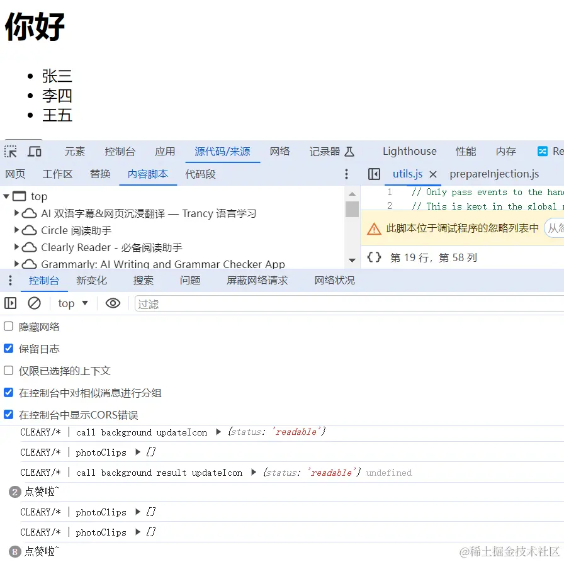Click the repeat count badge 2
This screenshot has height=562, width=564.
tap(14, 492)
